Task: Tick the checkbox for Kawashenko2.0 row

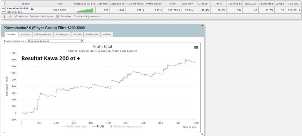Action: click(3, 10)
